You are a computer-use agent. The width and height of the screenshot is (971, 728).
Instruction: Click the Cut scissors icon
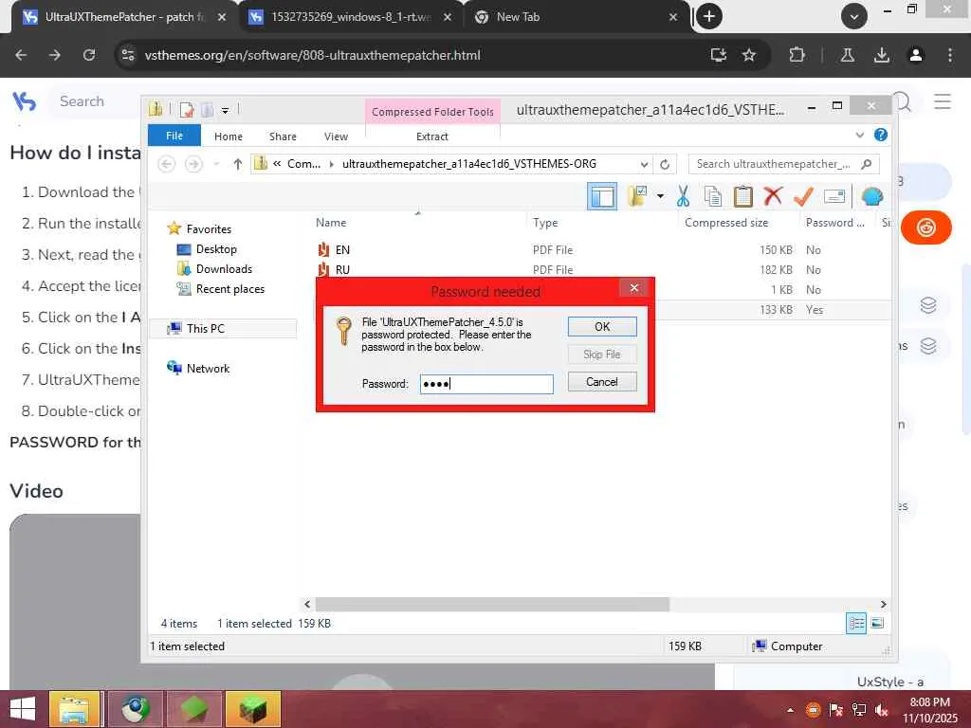point(683,197)
